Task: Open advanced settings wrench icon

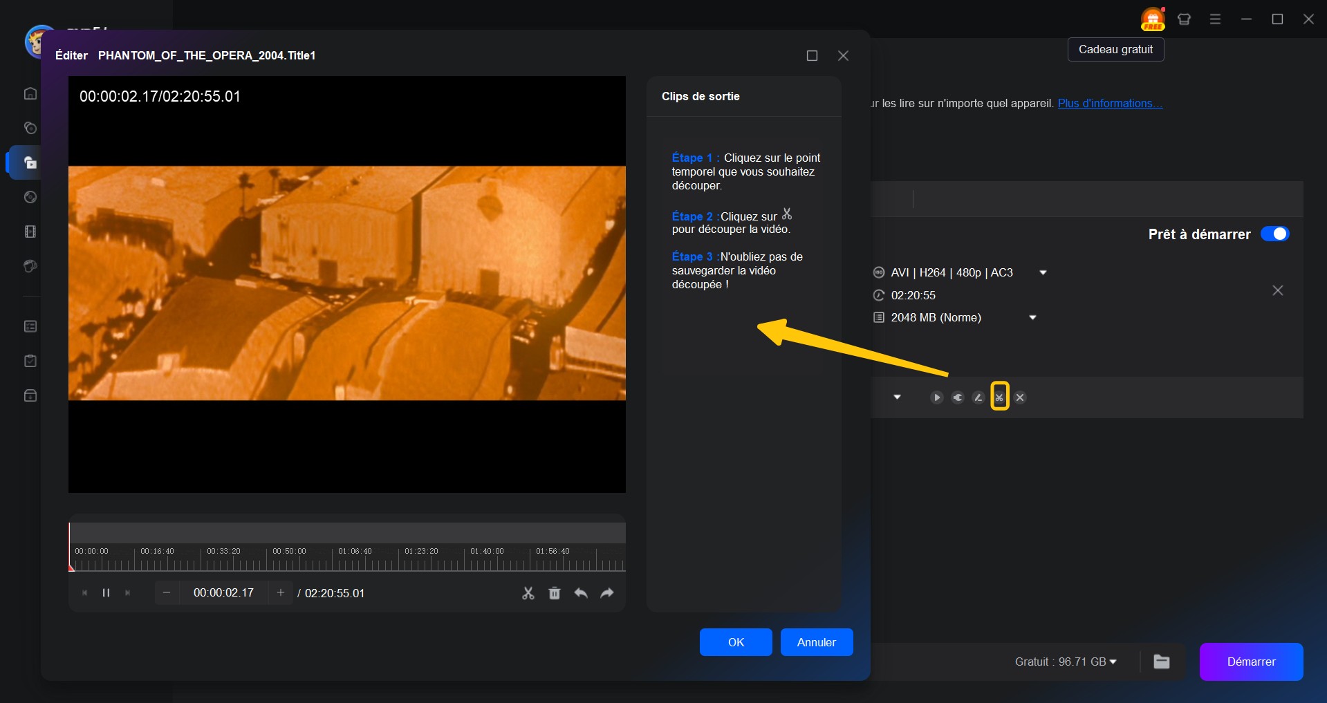Action: [x=957, y=397]
